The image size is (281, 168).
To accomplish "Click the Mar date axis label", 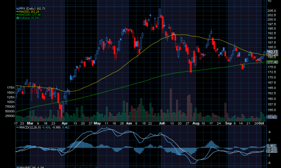I will point(30,123).
